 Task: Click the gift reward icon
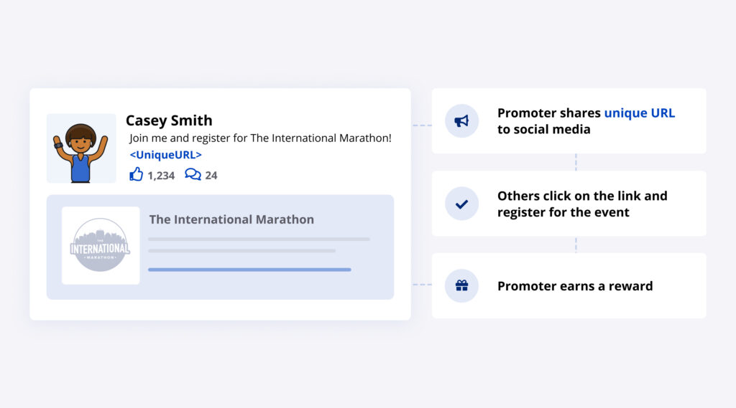pos(461,286)
